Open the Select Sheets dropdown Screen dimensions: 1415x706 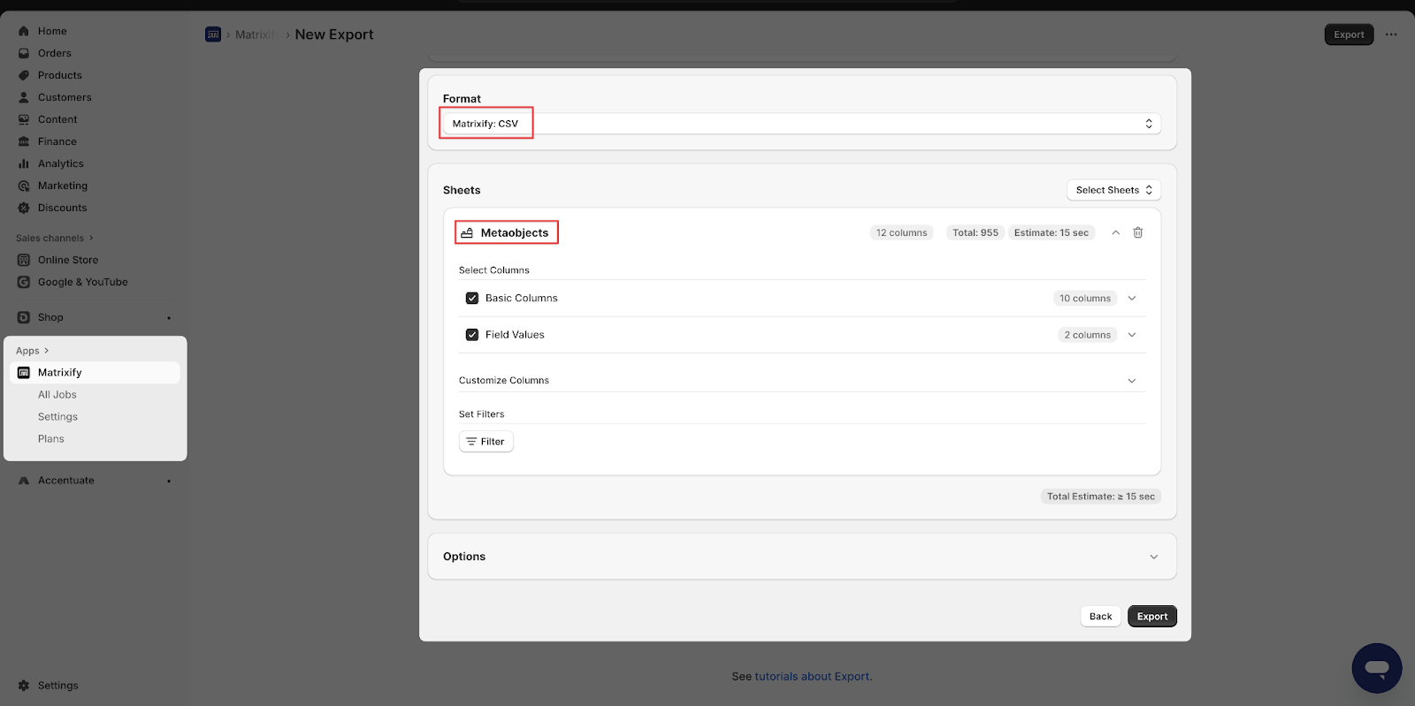(1113, 190)
